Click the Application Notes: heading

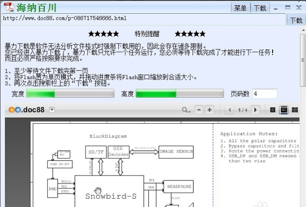(x=249, y=134)
